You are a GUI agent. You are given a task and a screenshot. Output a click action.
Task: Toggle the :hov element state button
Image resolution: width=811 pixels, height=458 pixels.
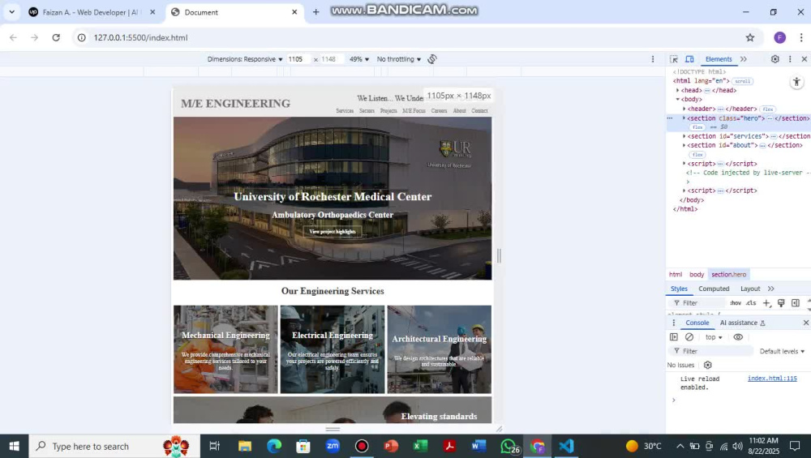(736, 303)
